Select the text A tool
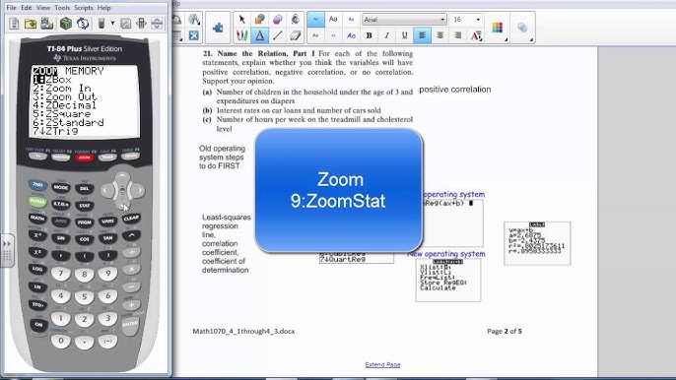The height and width of the screenshot is (380, 676). (x=259, y=35)
